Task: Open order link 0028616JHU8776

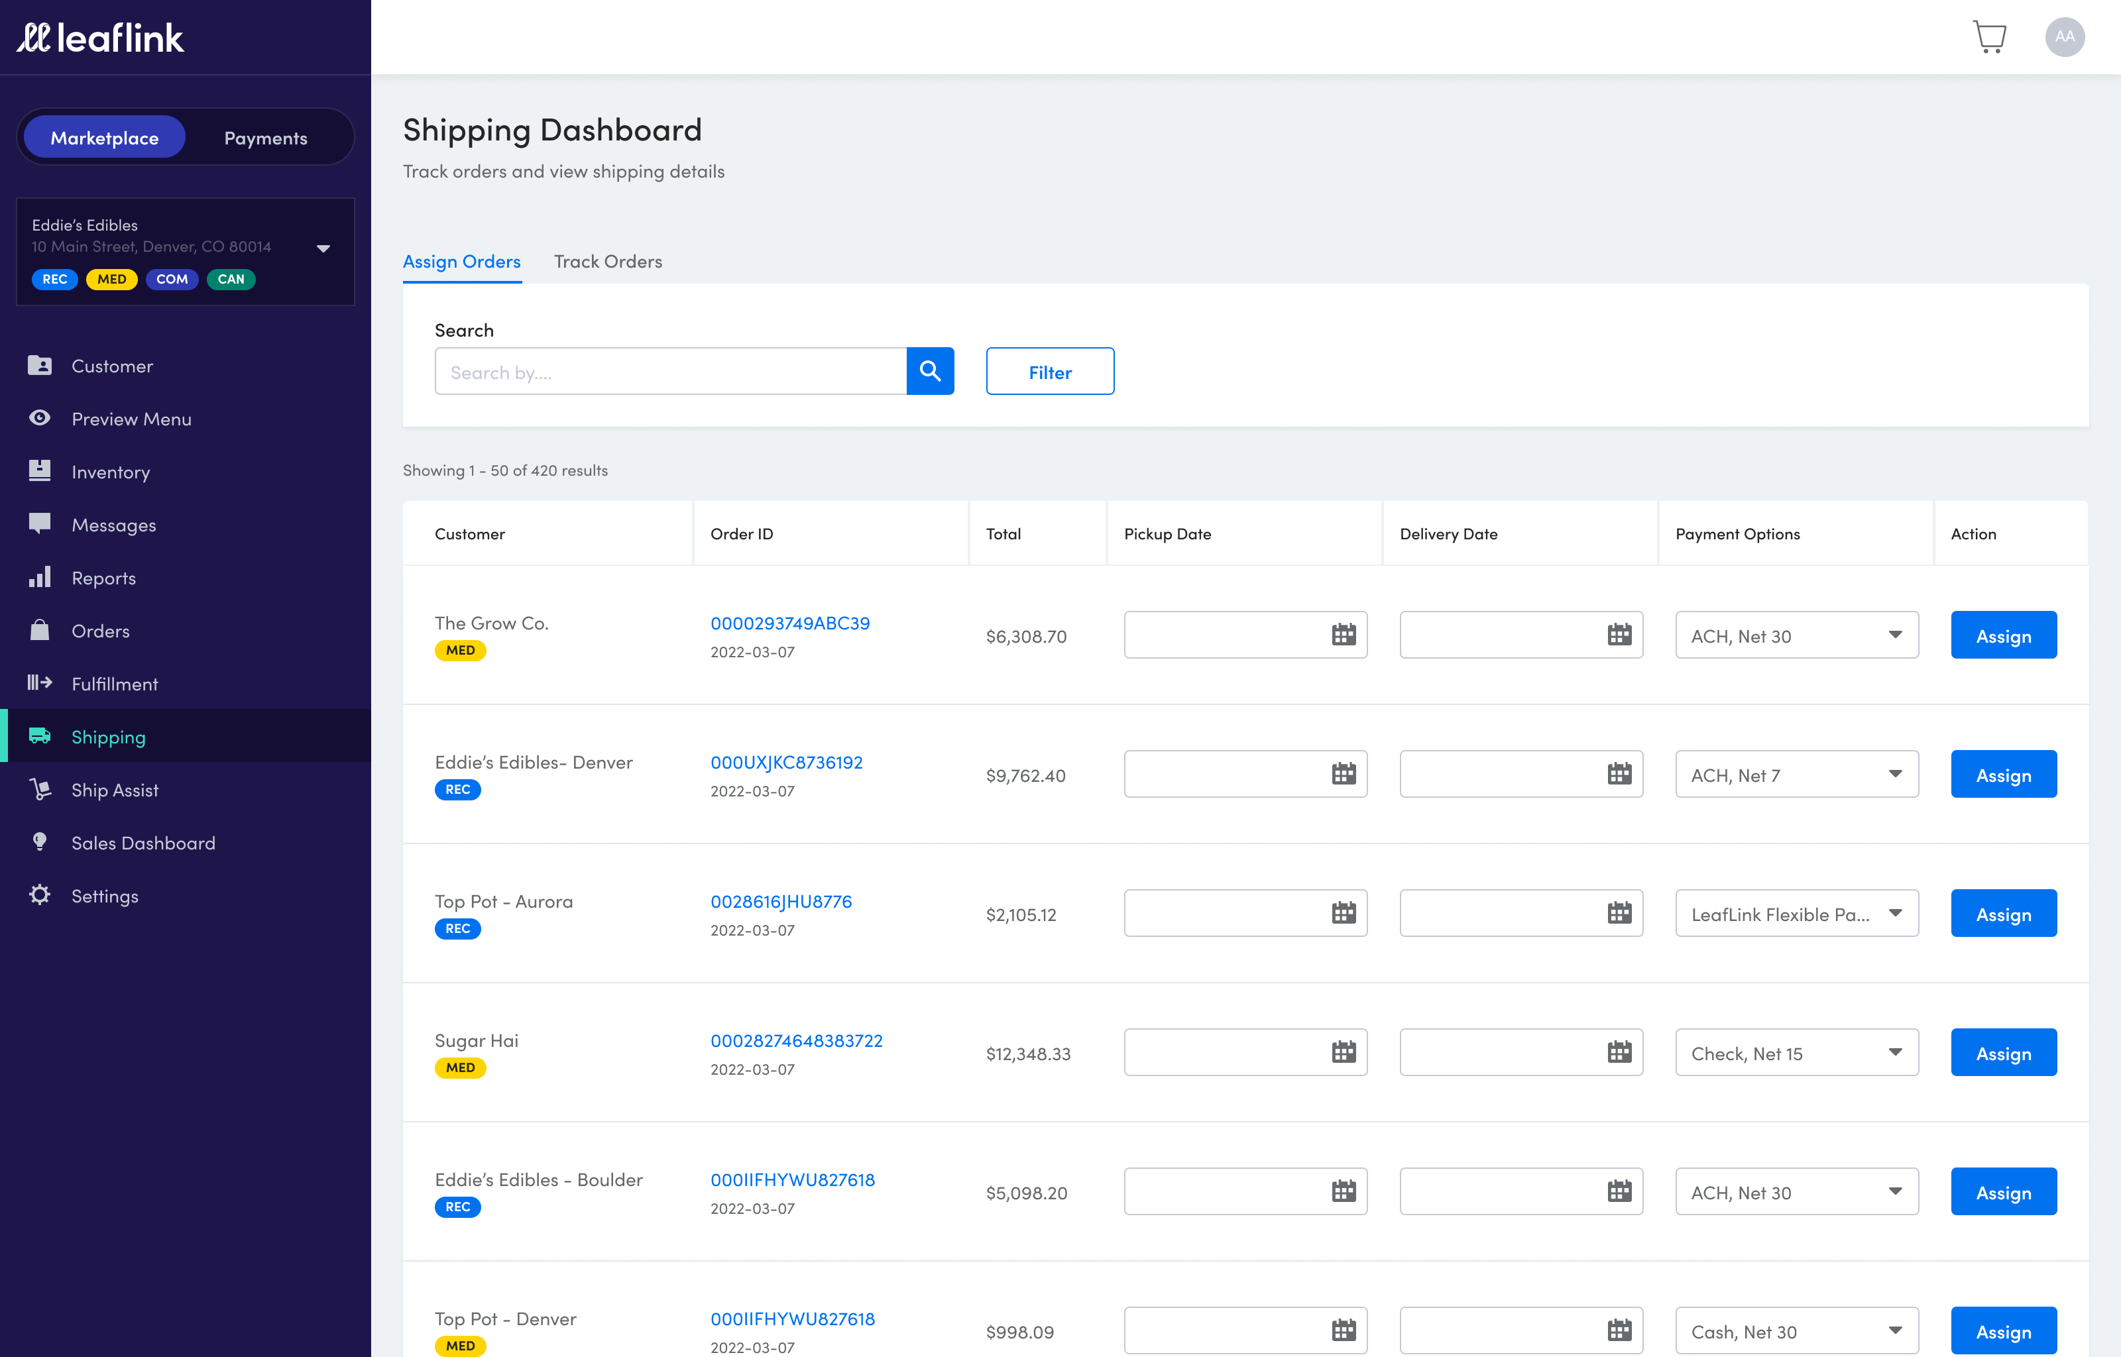Action: 781,901
